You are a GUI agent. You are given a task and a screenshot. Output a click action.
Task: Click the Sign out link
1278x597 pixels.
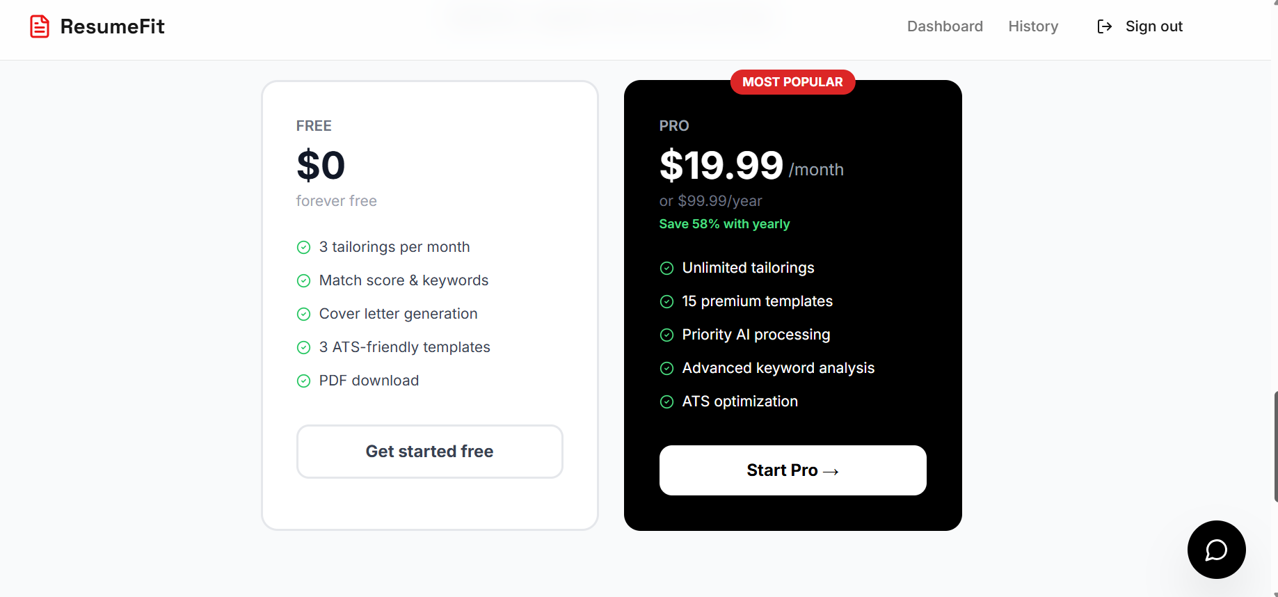[1153, 26]
